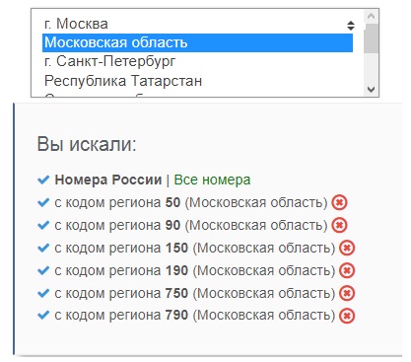The height and width of the screenshot is (362, 411).
Task: Remove region code 190 filter
Action: pos(347,270)
